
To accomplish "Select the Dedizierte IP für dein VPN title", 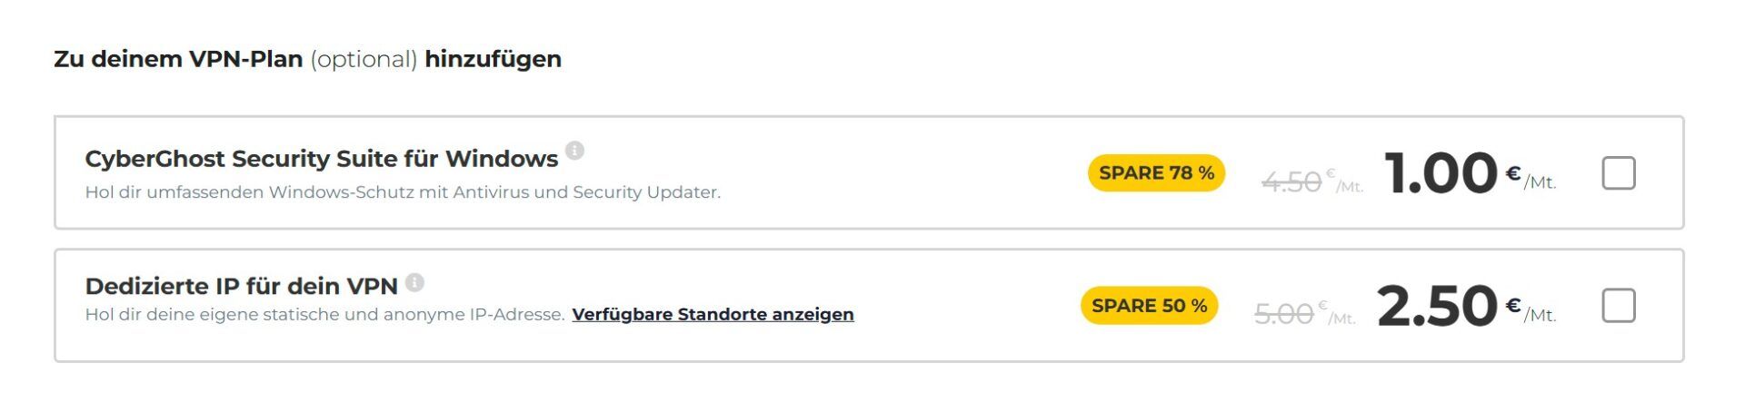I will pos(241,286).
